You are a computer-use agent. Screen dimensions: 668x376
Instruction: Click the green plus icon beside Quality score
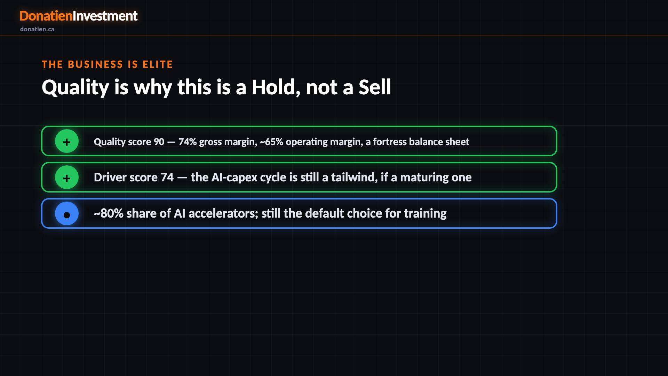[67, 141]
